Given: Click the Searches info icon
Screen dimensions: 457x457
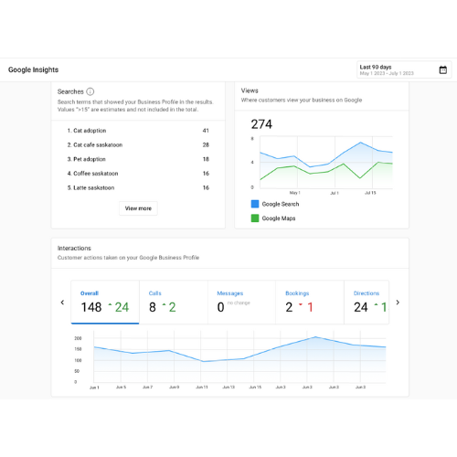Looking at the screenshot, I should (x=90, y=91).
